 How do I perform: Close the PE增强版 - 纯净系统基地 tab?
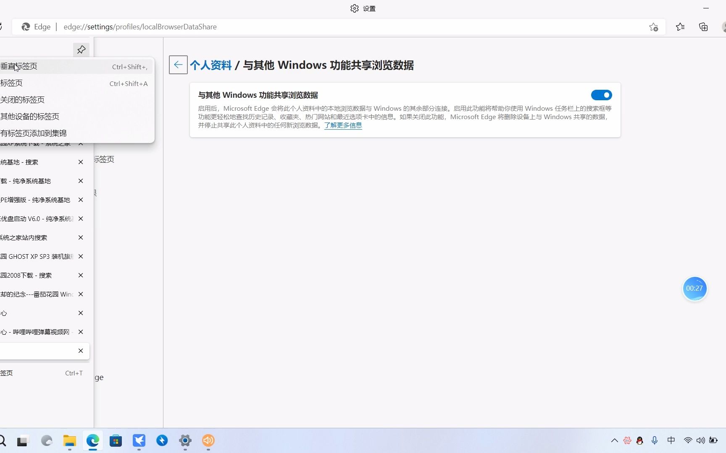(81, 200)
